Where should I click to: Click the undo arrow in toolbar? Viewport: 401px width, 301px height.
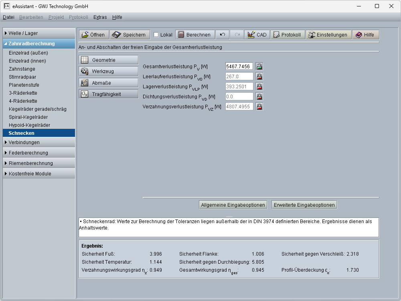[223, 35]
